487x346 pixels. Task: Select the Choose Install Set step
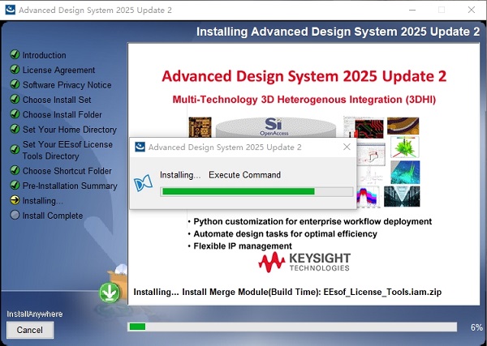click(57, 99)
